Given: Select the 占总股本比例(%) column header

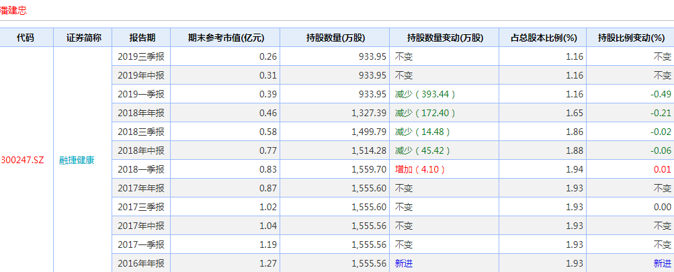Looking at the screenshot, I should point(543,38).
